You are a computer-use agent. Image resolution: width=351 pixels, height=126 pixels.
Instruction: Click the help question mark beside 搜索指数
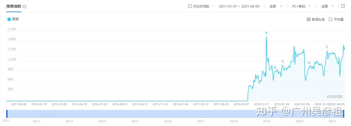pos(25,6)
